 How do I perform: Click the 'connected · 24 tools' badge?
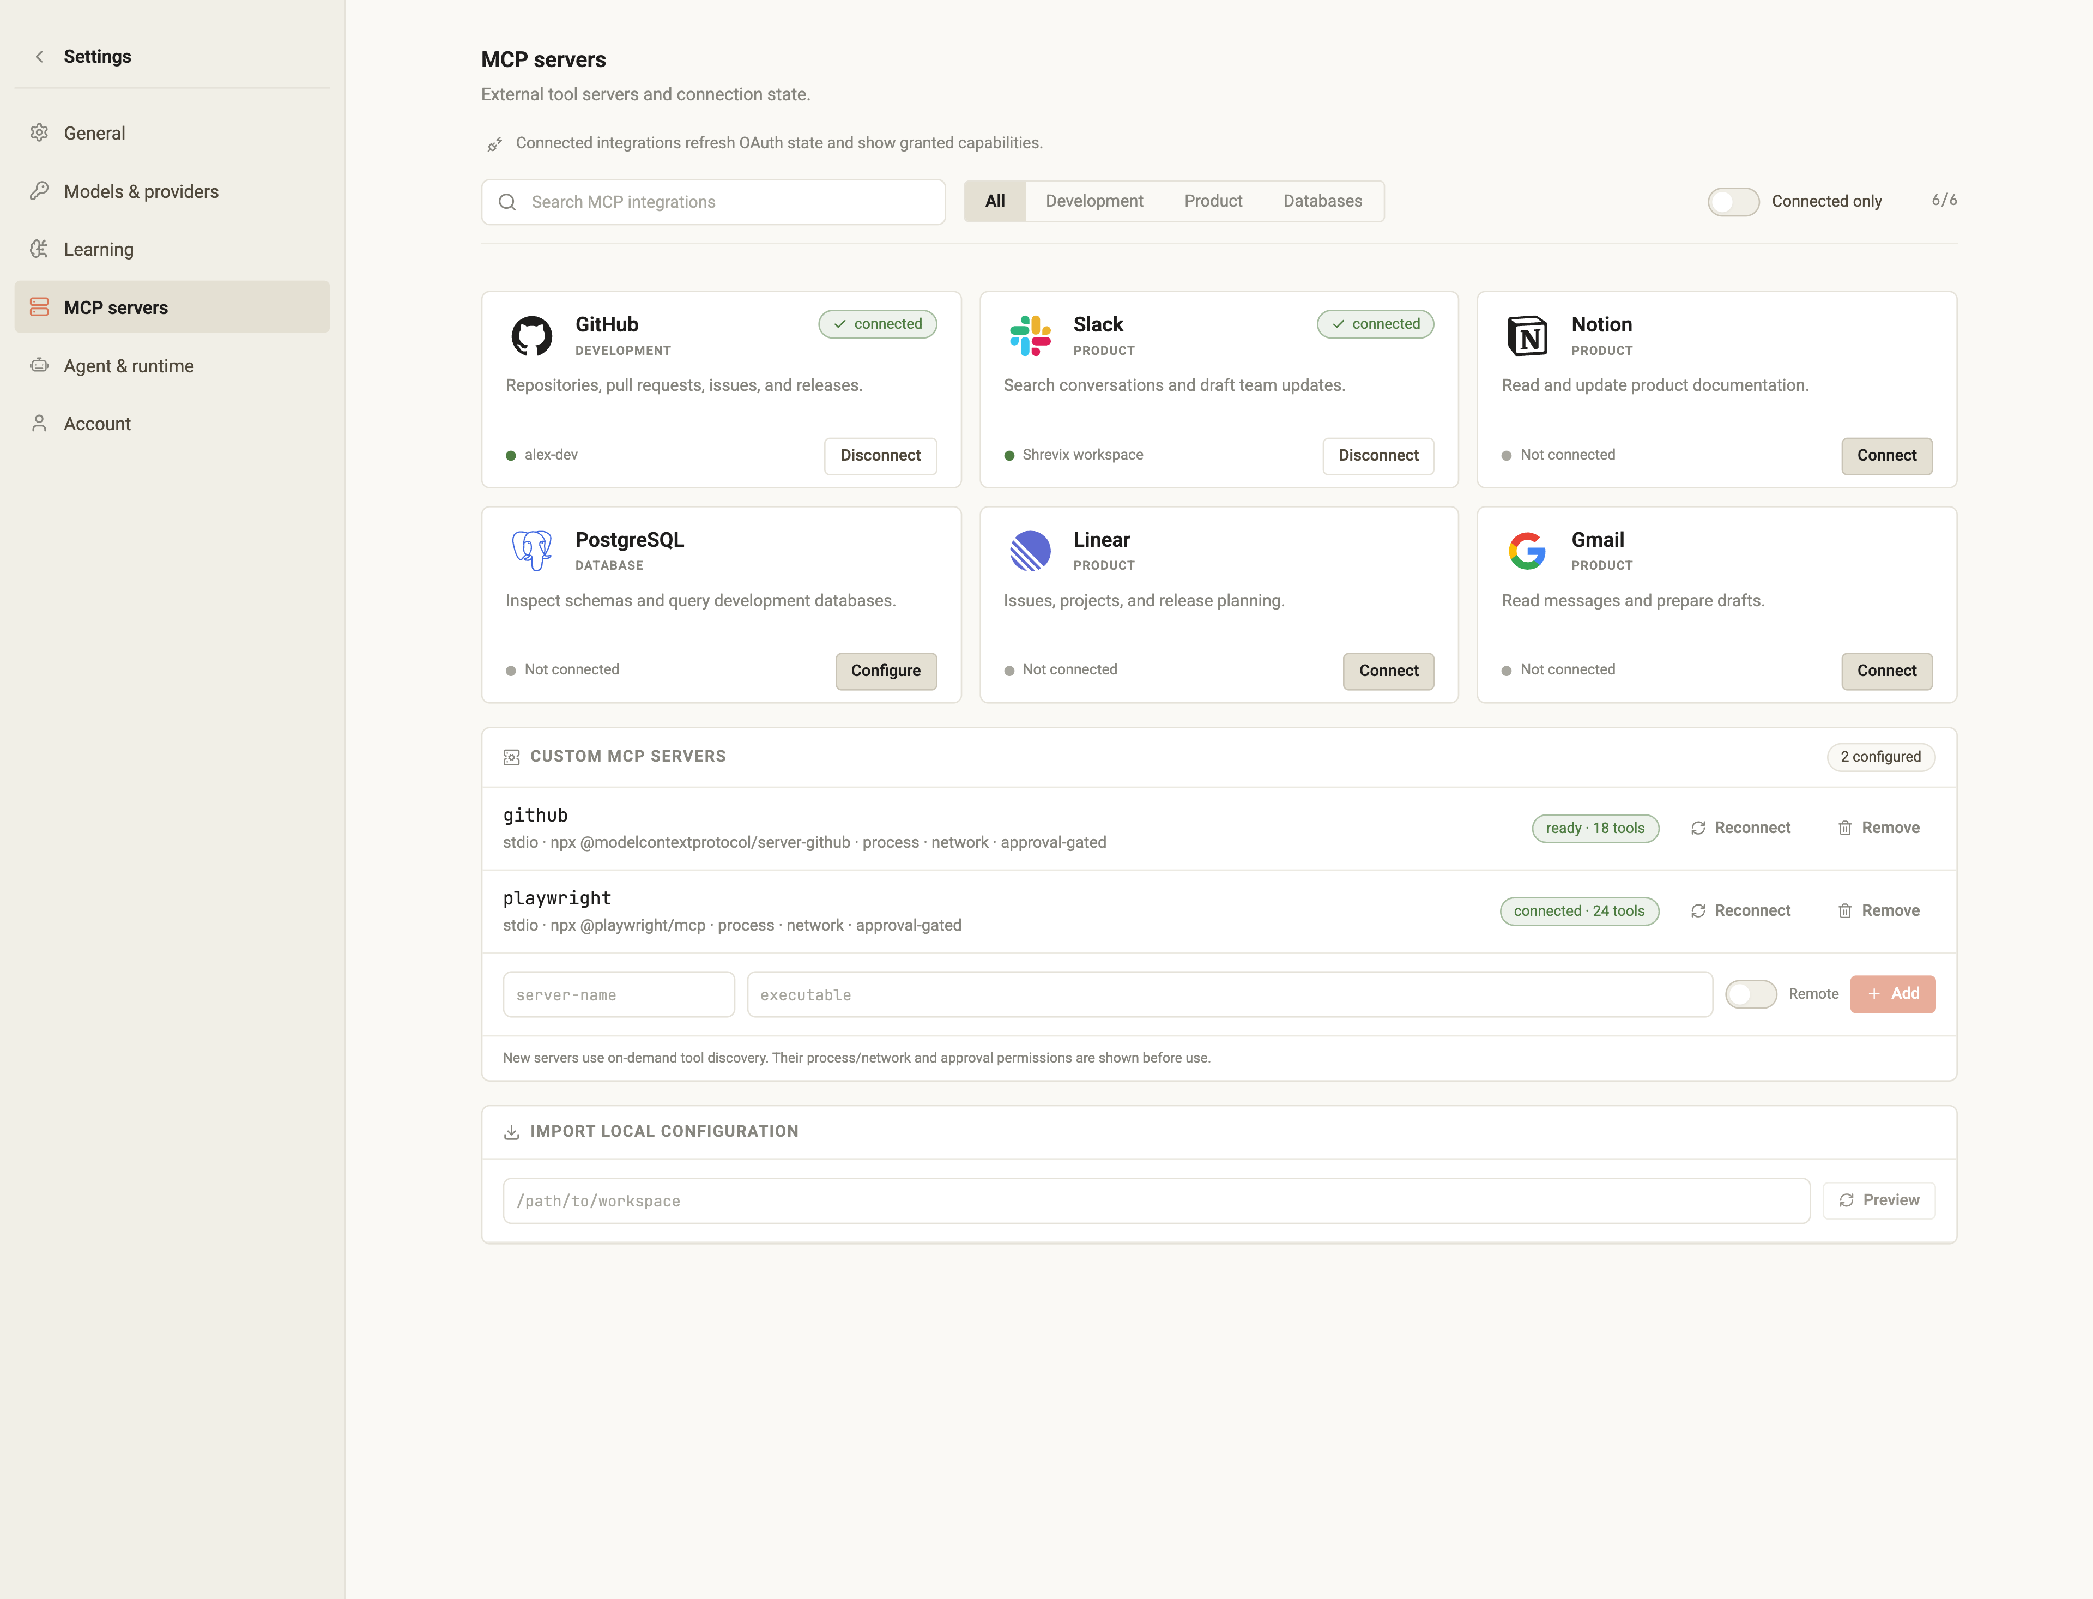coord(1579,912)
